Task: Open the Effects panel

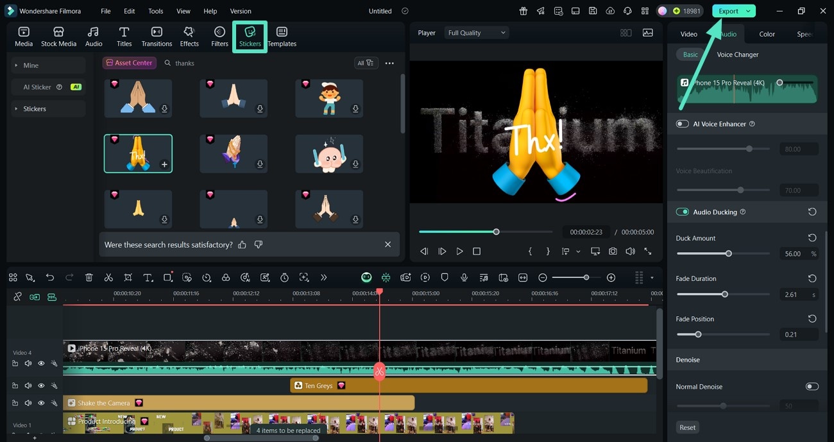Action: tap(189, 37)
